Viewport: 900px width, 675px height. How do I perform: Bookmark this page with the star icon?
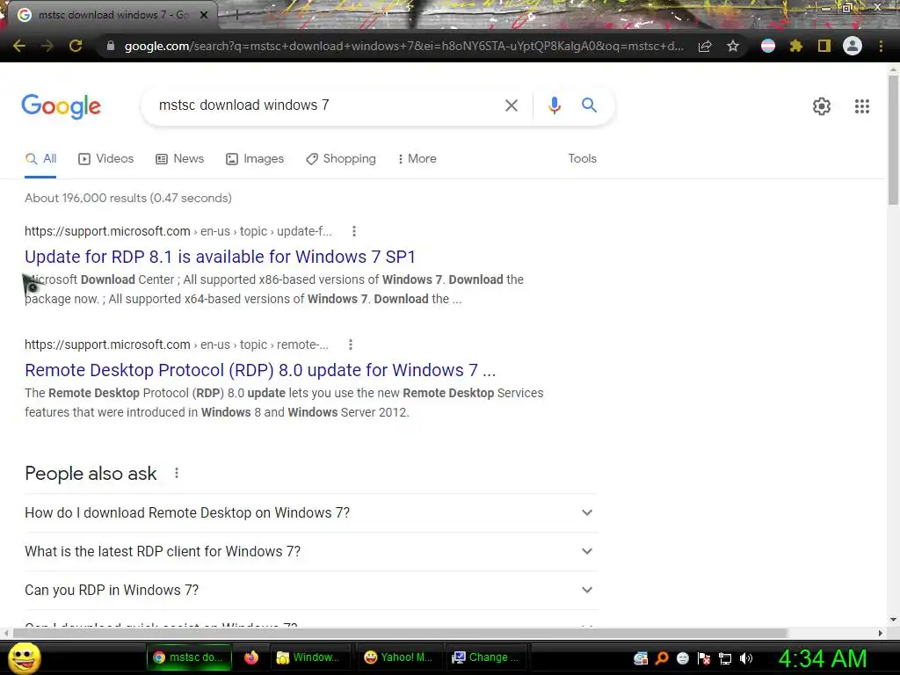732,46
